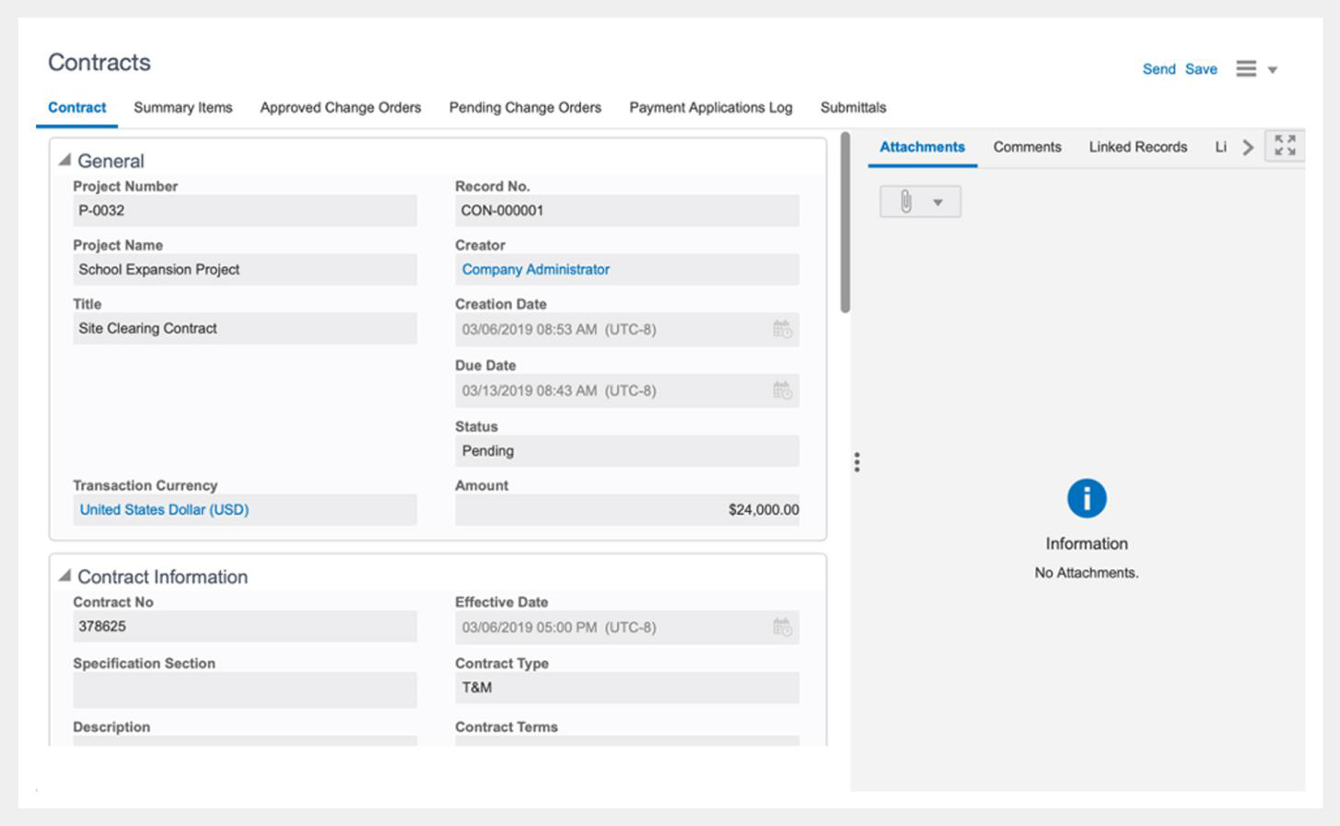Open the dropdown arrow beside the menu icon
The height and width of the screenshot is (826, 1340).
coord(1273,70)
